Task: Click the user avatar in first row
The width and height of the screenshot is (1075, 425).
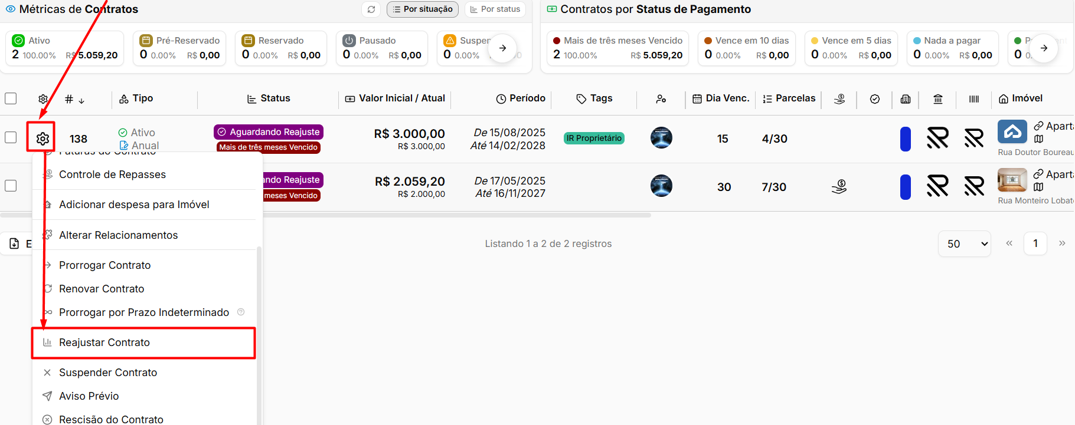Action: coord(661,138)
